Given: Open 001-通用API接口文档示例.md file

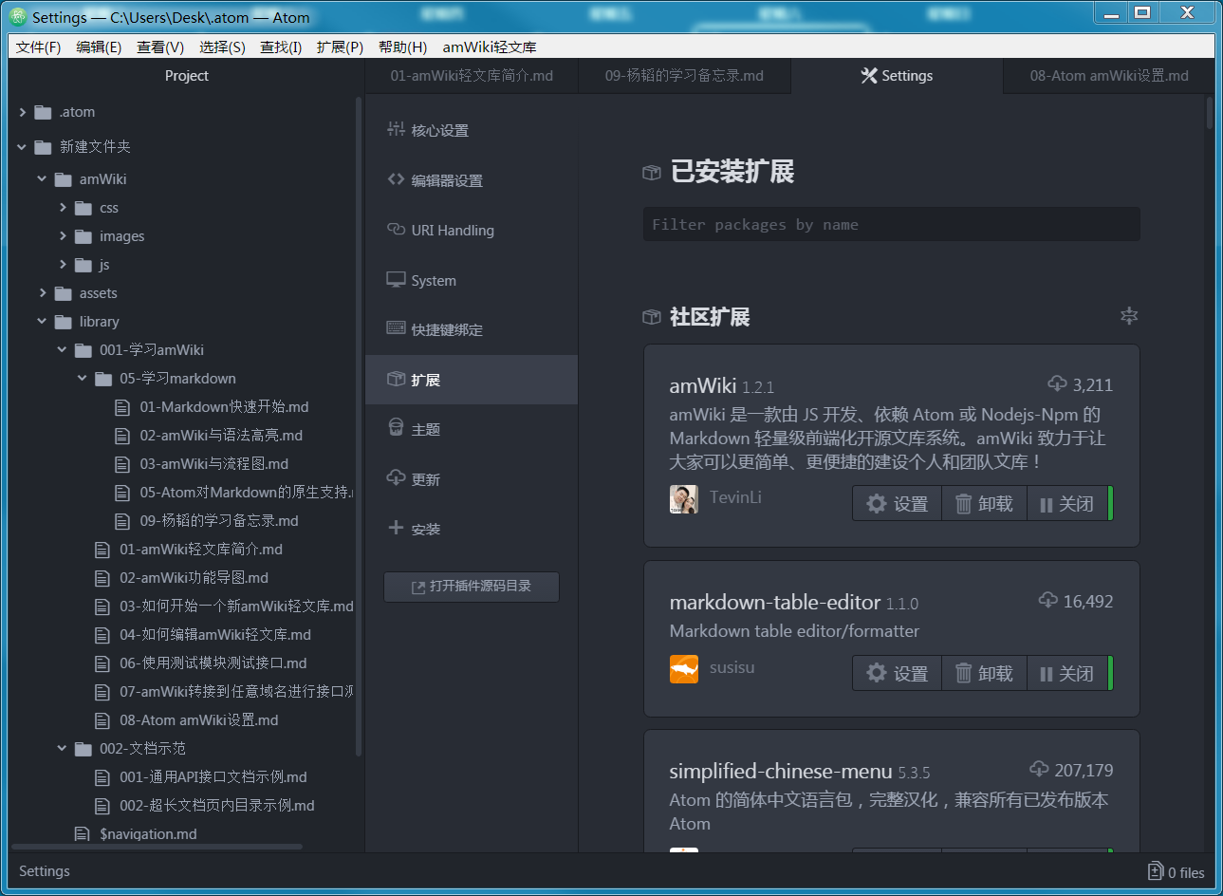Looking at the screenshot, I should point(213,777).
